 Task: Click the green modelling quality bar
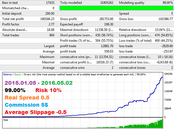116,8
